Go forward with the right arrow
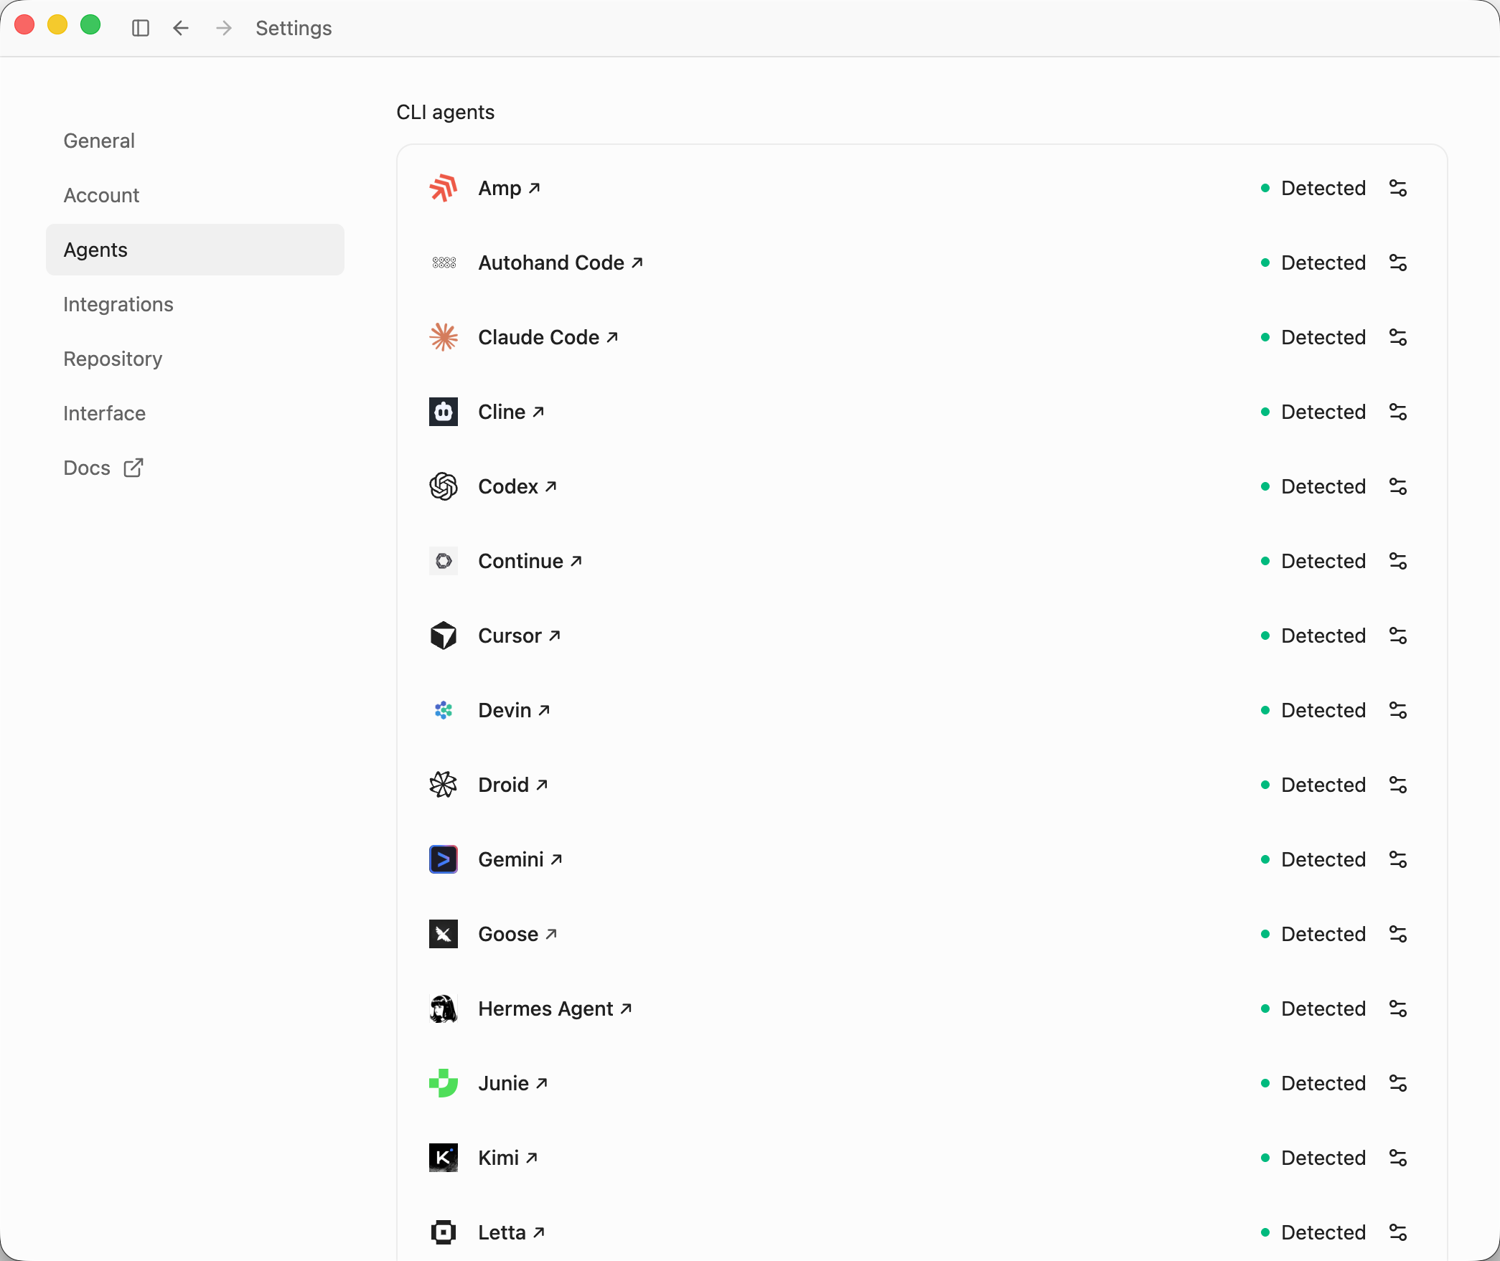Image resolution: width=1500 pixels, height=1261 pixels. pyautogui.click(x=224, y=28)
